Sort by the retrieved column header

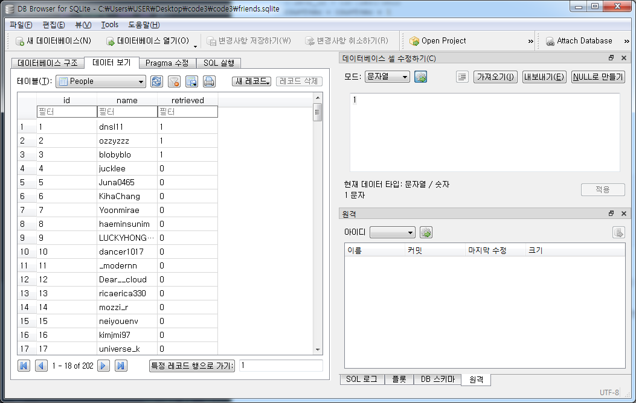point(187,100)
